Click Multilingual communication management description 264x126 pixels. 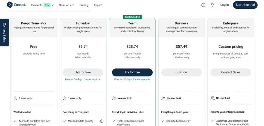coord(181,29)
